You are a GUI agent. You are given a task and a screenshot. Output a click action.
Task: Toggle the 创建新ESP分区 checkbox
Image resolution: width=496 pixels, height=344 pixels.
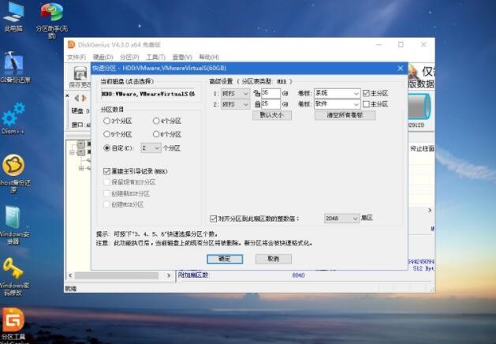tap(106, 193)
